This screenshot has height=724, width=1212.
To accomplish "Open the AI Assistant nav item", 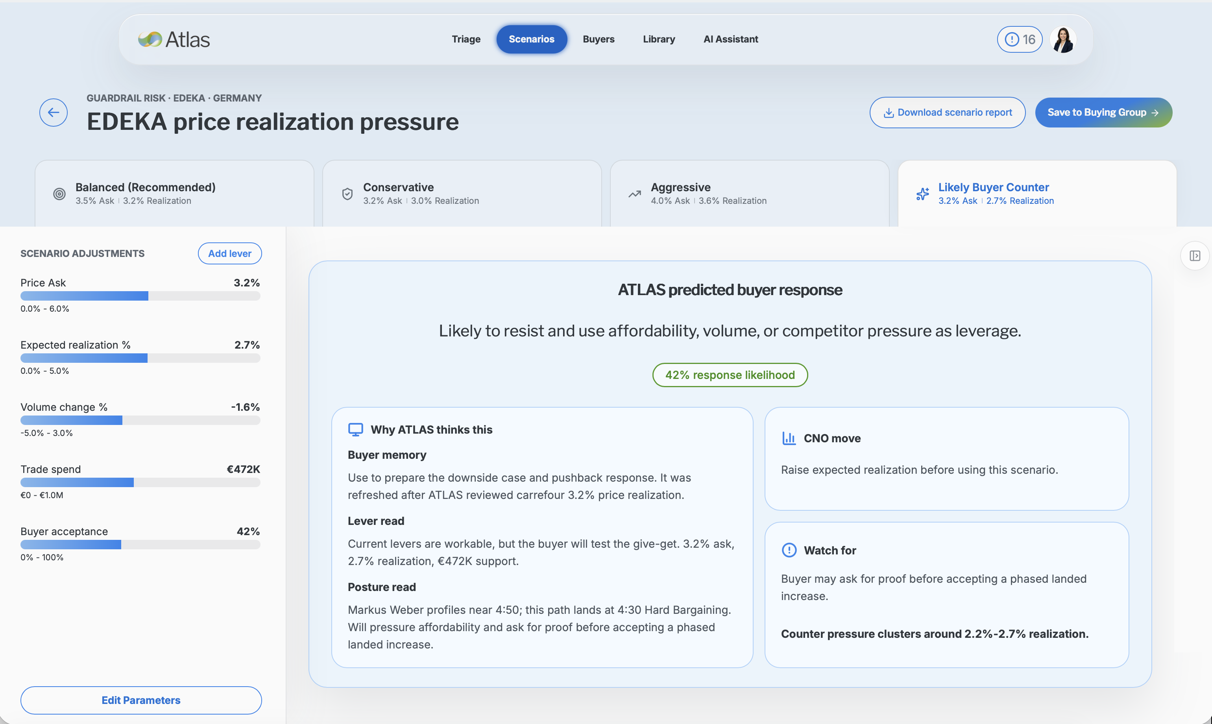I will pos(731,39).
